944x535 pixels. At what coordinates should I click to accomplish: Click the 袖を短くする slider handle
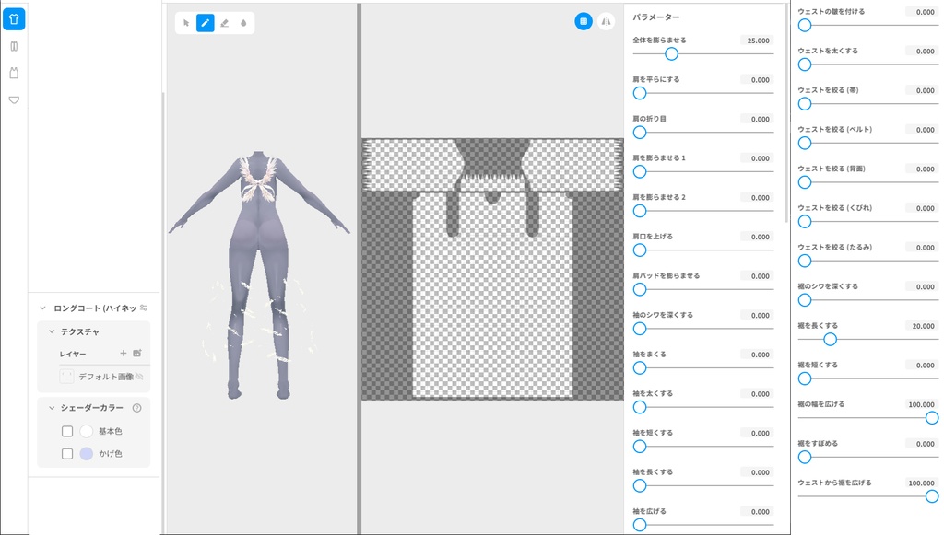pyautogui.click(x=640, y=447)
